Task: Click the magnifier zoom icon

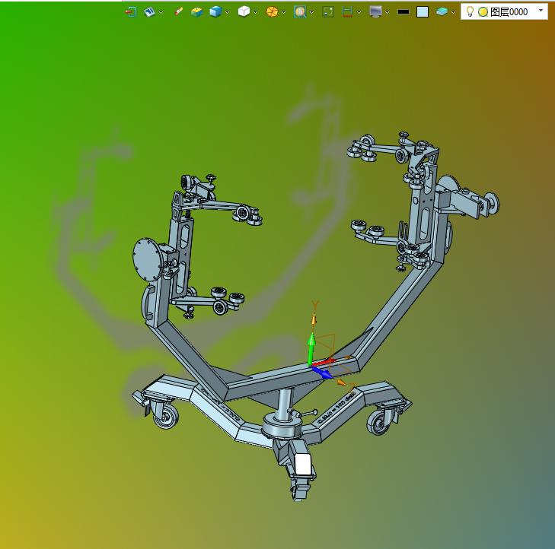Action: click(x=300, y=12)
